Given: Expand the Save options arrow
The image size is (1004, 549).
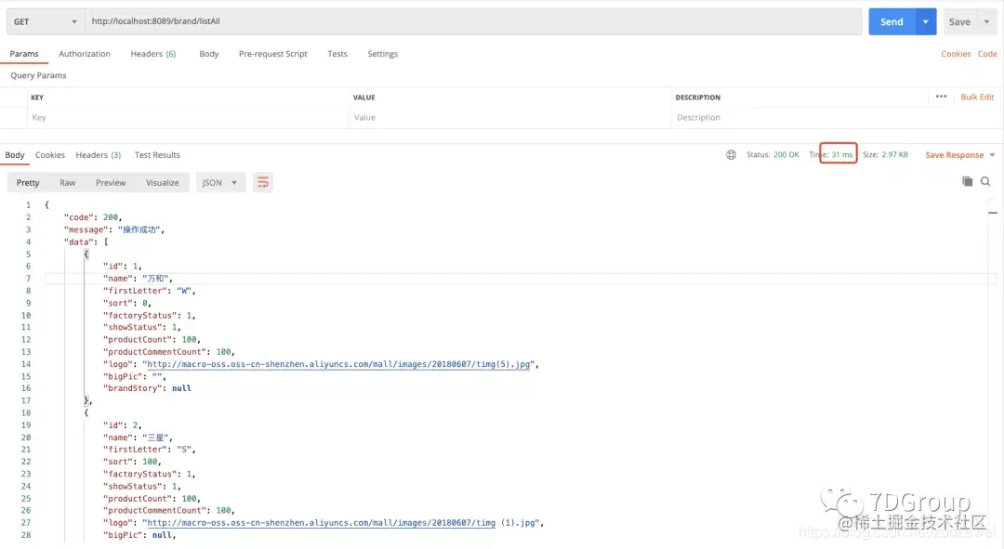Looking at the screenshot, I should [986, 21].
